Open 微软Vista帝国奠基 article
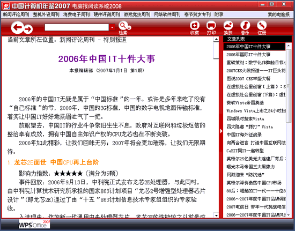The image size is (295, 231). click(245, 102)
